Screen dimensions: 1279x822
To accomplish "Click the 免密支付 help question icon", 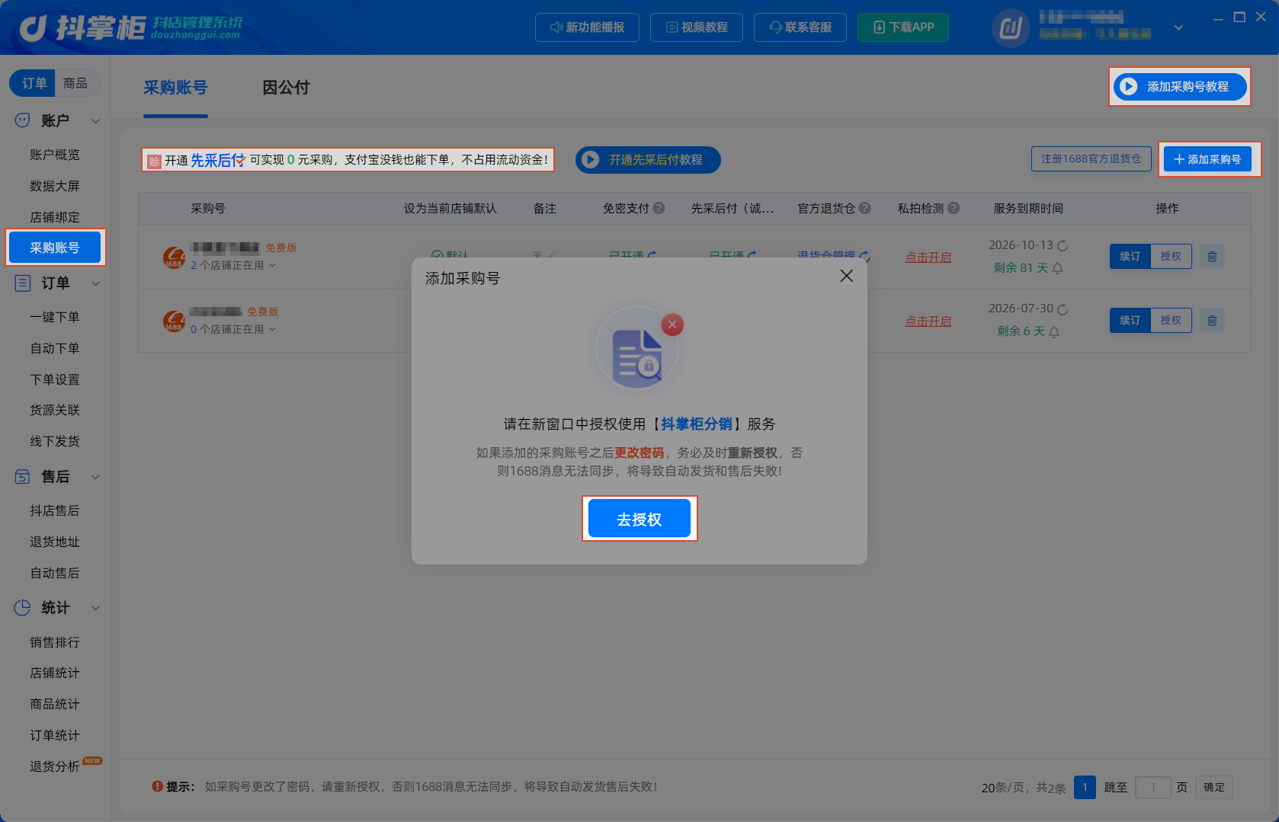I will click(x=659, y=208).
